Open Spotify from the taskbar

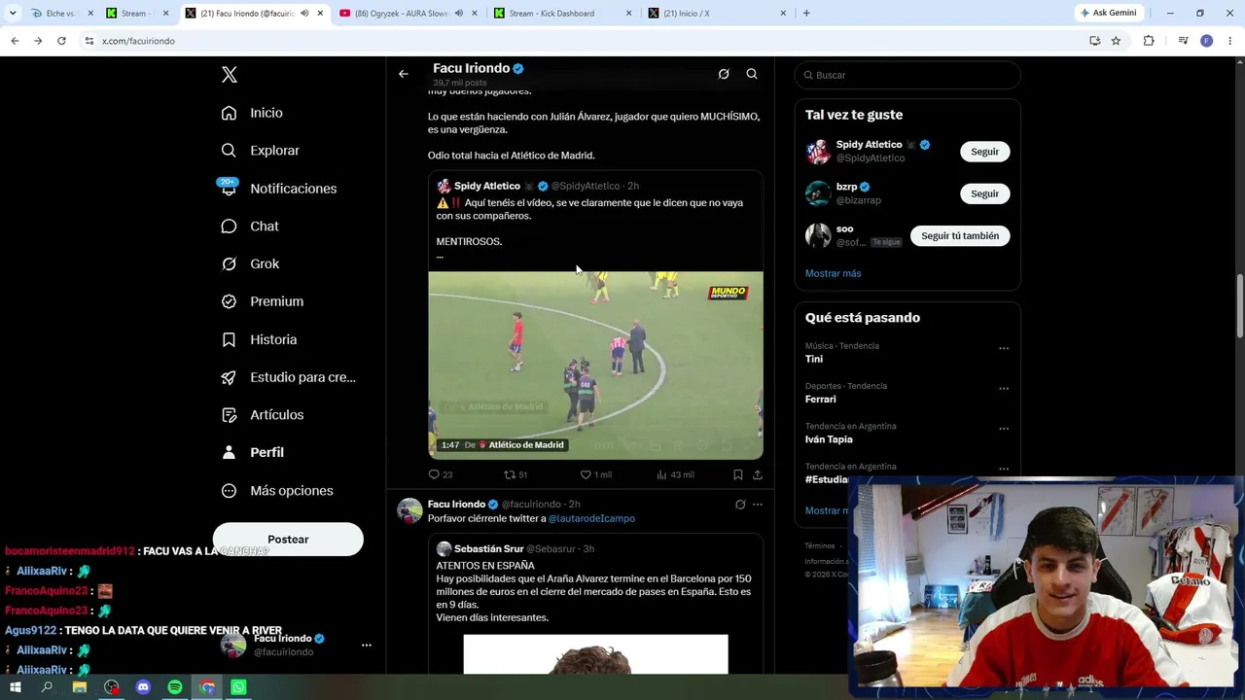(x=175, y=687)
